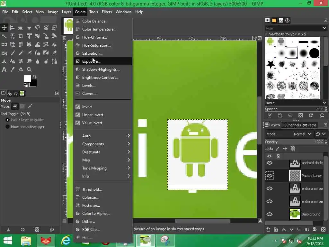Screen dimensions: 329x247
Task: Choose Hue-Saturation from Colors menu
Action: pos(103,45)
